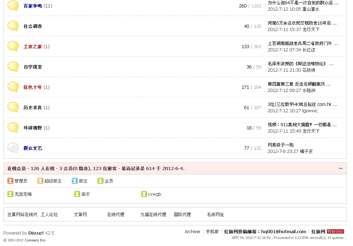Click the 田木 member avatar icon
Image resolution: width=353 pixels, height=246 pixels.
(77, 194)
